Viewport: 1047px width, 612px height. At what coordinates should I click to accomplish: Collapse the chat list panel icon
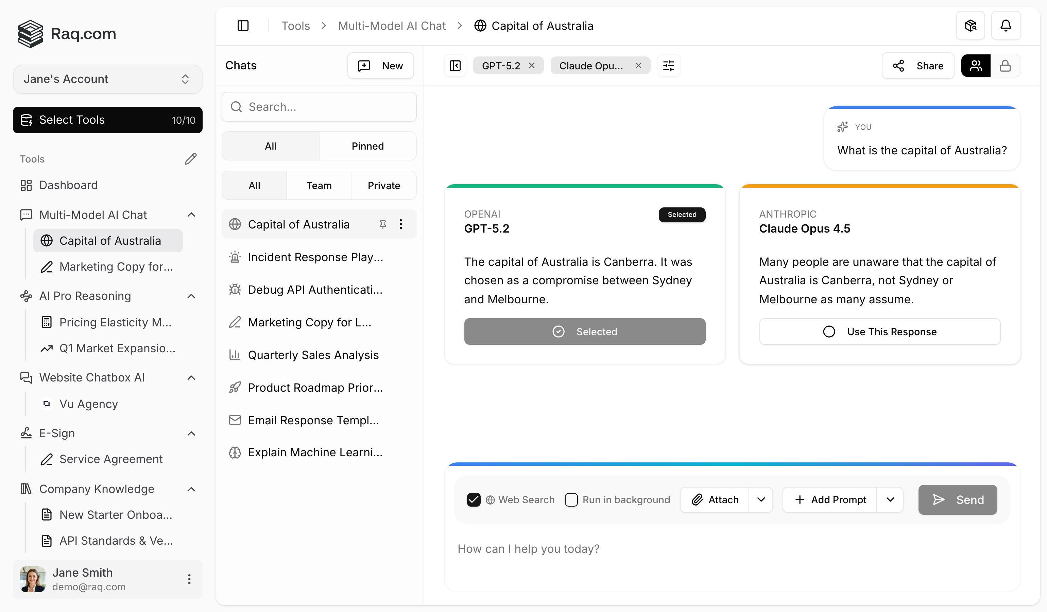[455, 66]
